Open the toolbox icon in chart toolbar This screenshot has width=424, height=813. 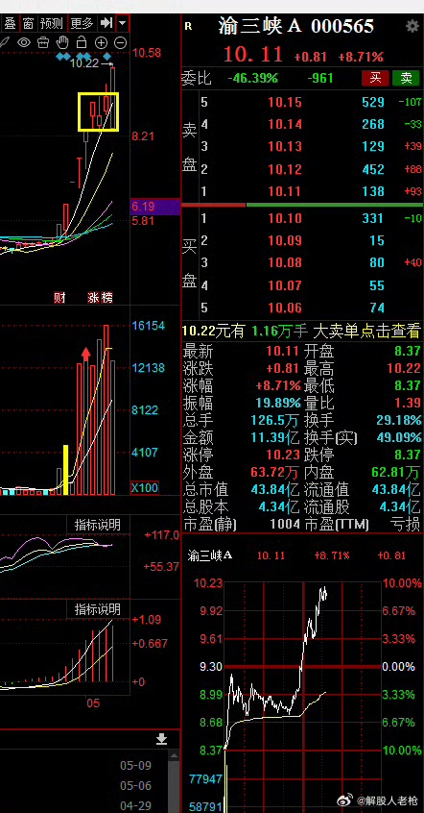(x=44, y=42)
